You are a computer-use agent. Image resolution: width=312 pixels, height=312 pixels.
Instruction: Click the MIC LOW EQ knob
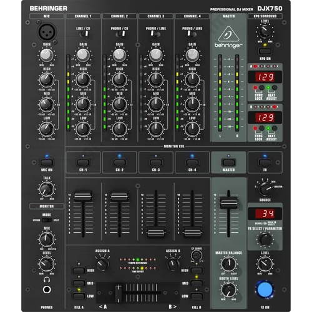47,129
